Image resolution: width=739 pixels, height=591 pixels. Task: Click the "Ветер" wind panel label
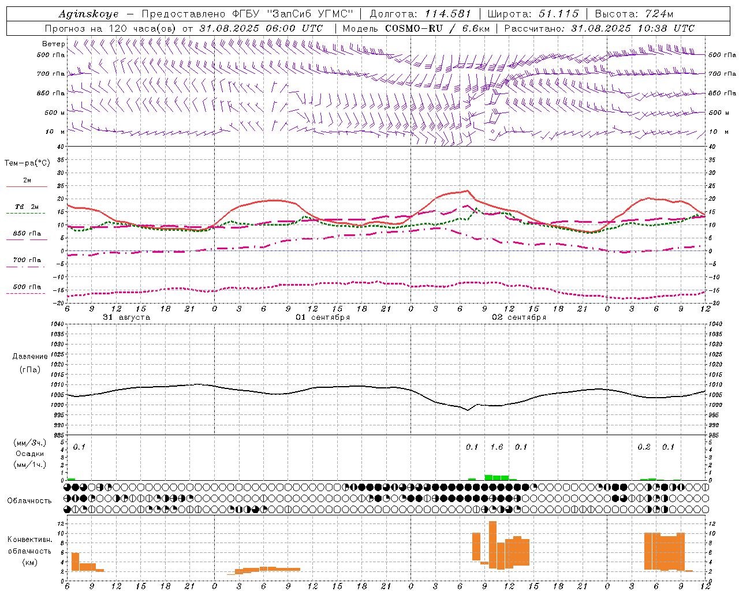point(54,44)
